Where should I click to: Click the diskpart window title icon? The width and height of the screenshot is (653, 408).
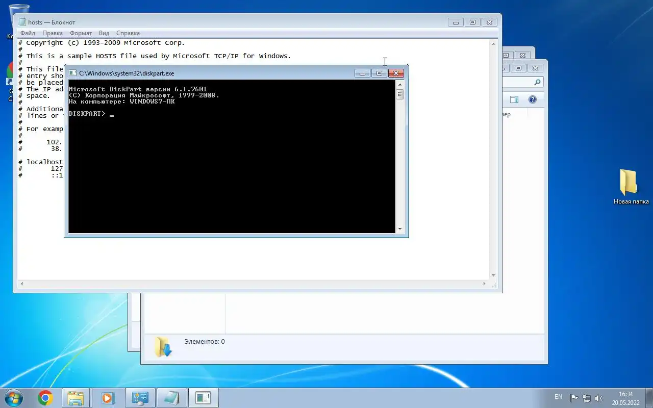click(72, 73)
